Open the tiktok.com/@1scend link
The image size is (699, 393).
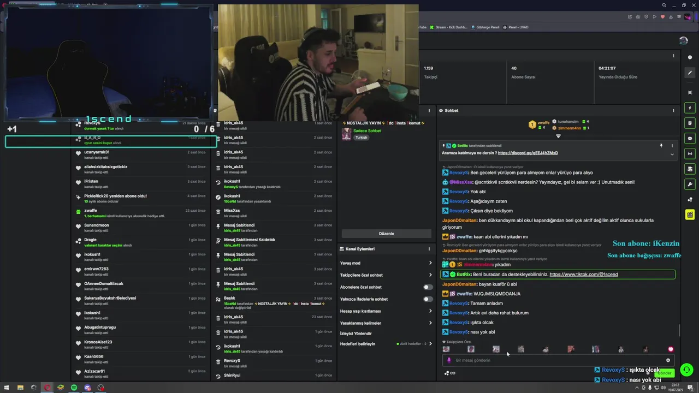click(x=584, y=275)
